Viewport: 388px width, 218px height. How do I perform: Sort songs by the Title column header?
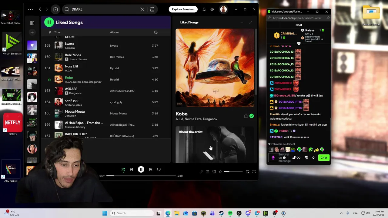pos(57,32)
